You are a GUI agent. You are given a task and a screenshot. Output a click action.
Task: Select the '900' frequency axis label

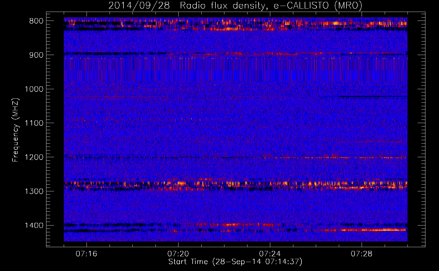[x=36, y=55]
